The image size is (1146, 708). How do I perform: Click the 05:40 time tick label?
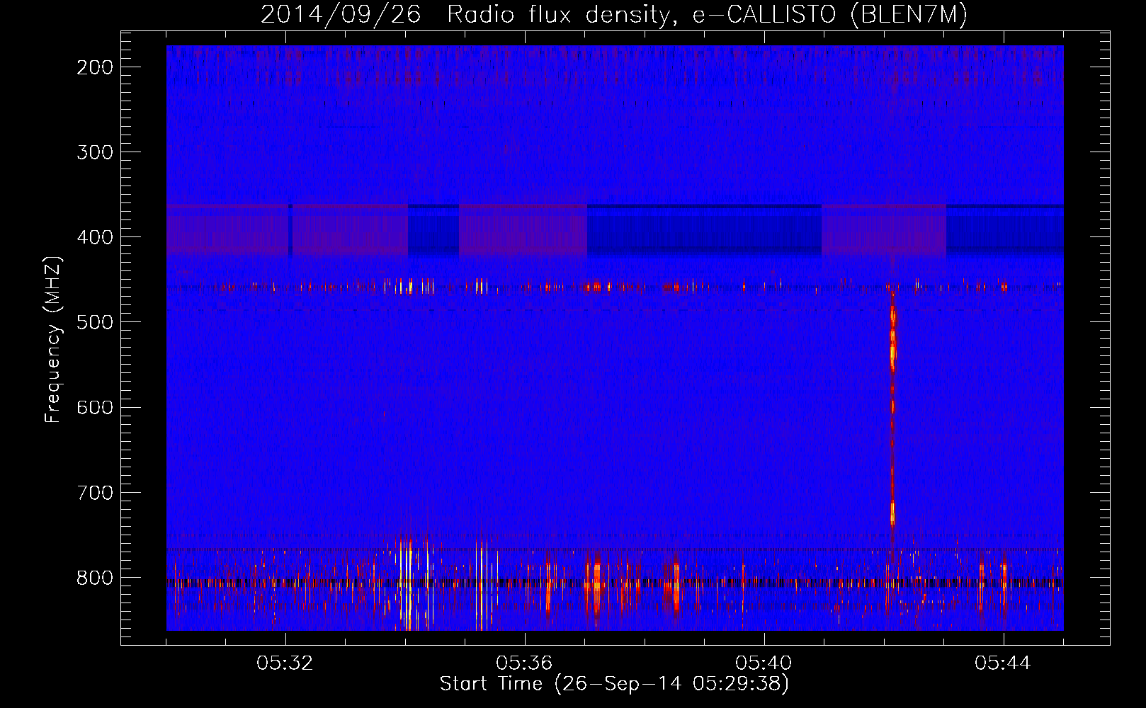coord(764,663)
